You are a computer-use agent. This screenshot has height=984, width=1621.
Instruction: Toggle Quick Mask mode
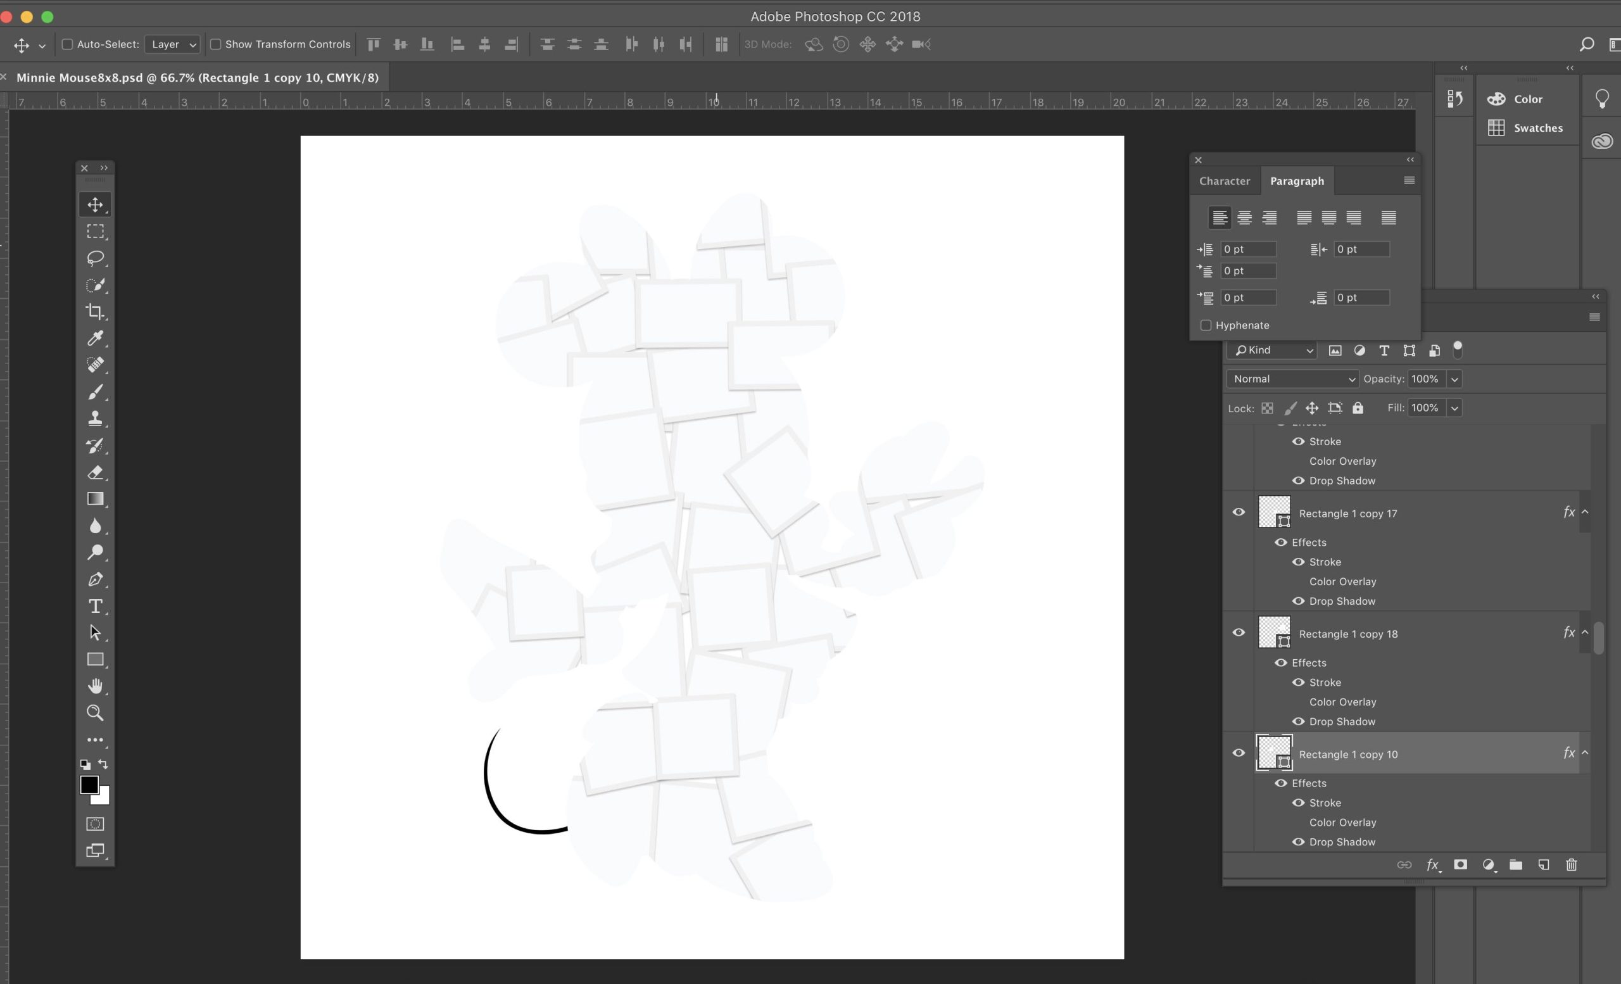click(96, 824)
